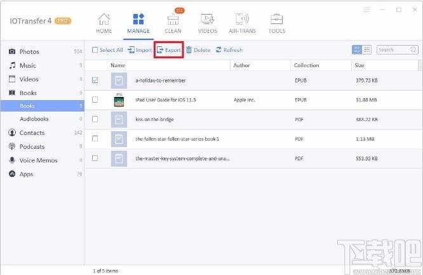Refresh the books list
This screenshot has width=423, height=275.
point(229,50)
